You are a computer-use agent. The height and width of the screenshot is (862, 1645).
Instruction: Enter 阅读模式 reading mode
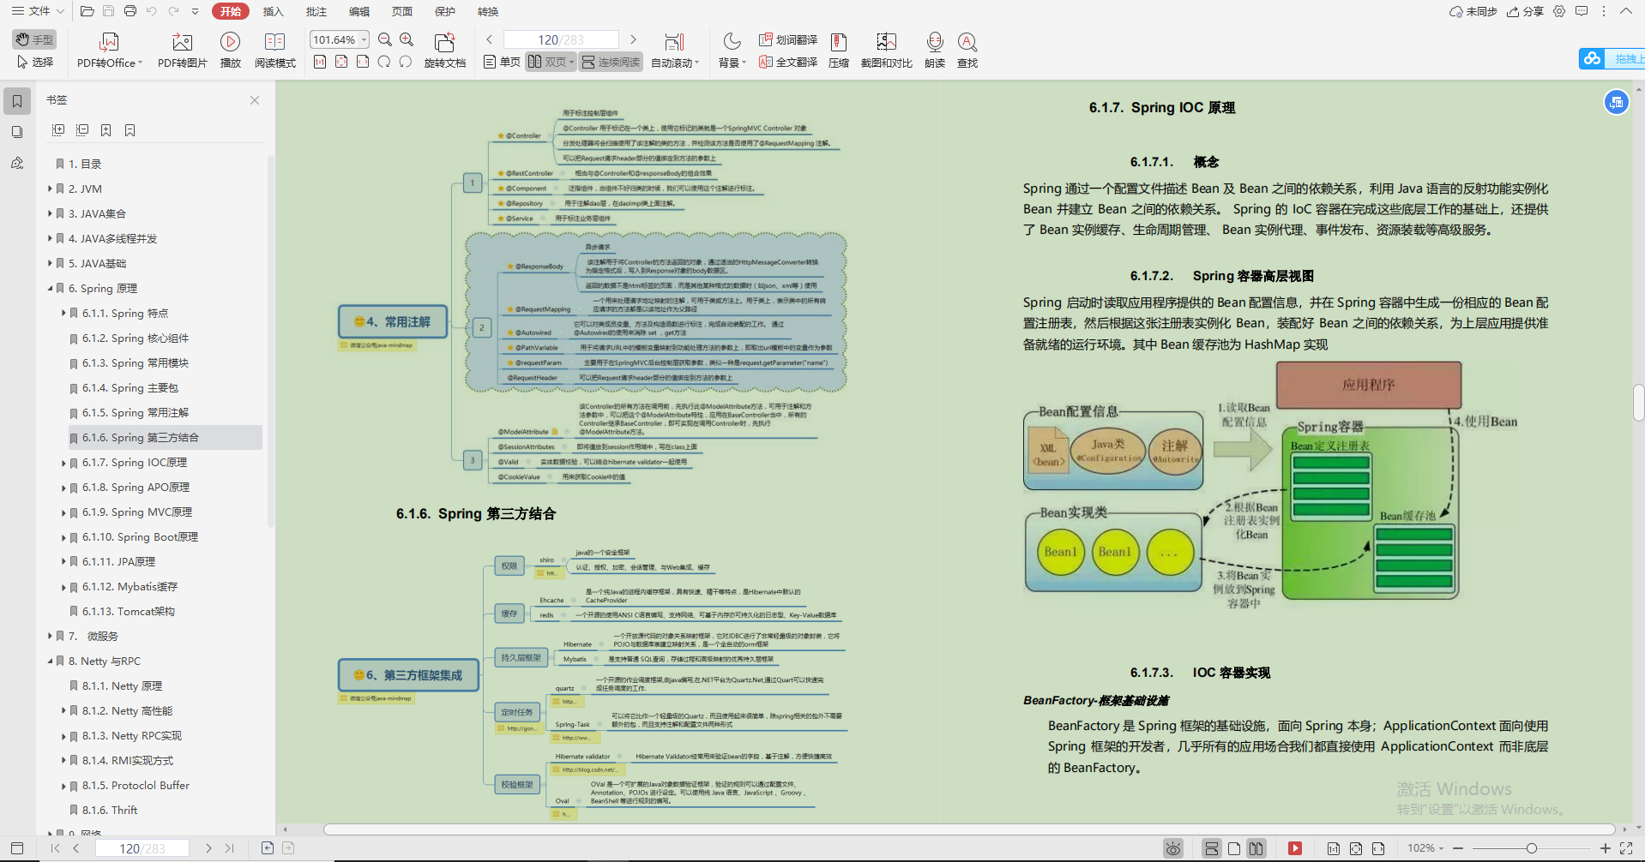[x=274, y=51]
